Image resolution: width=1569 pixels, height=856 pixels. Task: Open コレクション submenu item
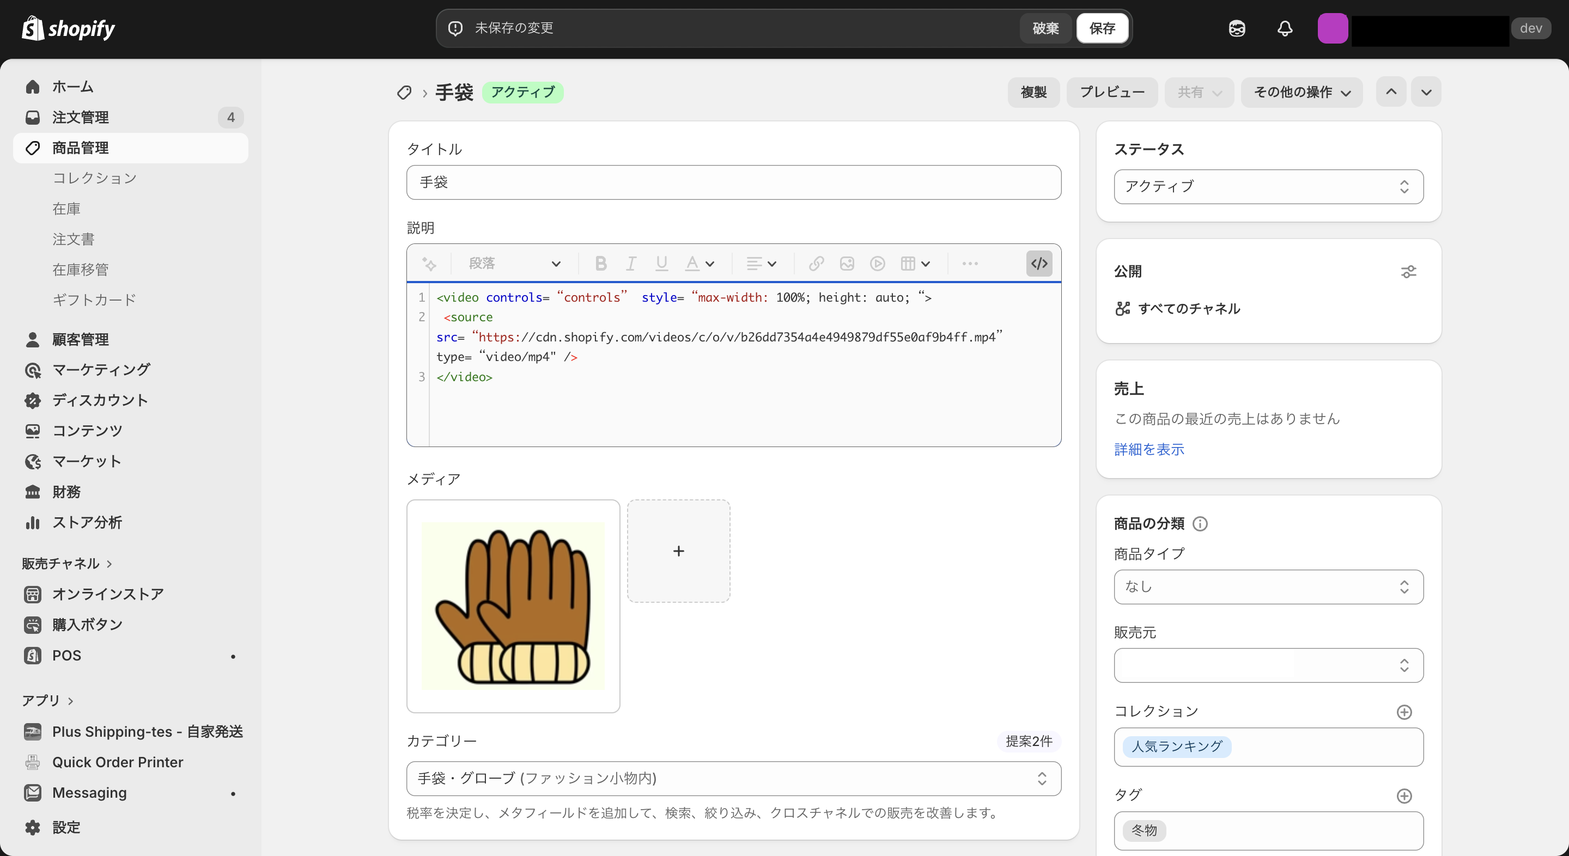pyautogui.click(x=94, y=179)
